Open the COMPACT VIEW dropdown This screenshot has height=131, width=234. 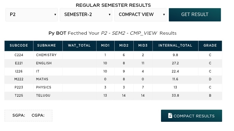[141, 15]
